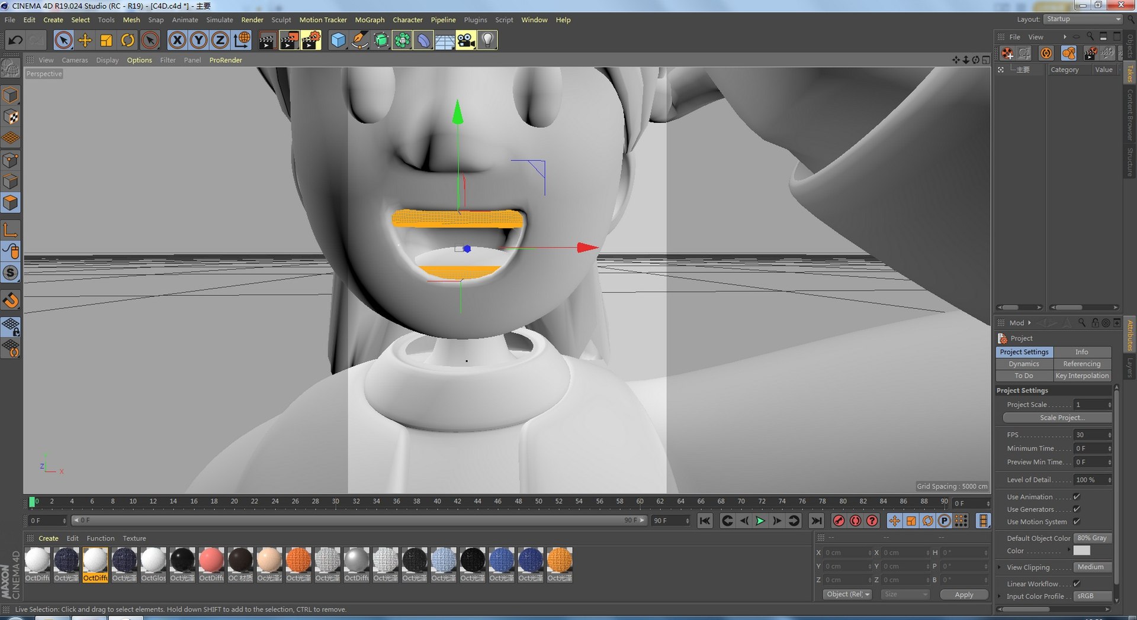Open Render Settings clapboard with gear
This screenshot has width=1137, height=620.
(x=311, y=40)
